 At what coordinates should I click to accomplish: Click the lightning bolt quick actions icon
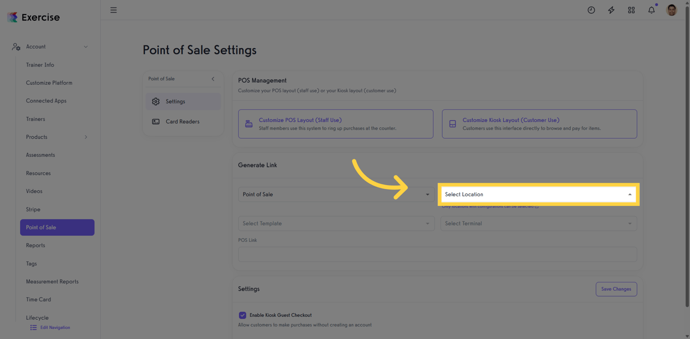coord(611,10)
